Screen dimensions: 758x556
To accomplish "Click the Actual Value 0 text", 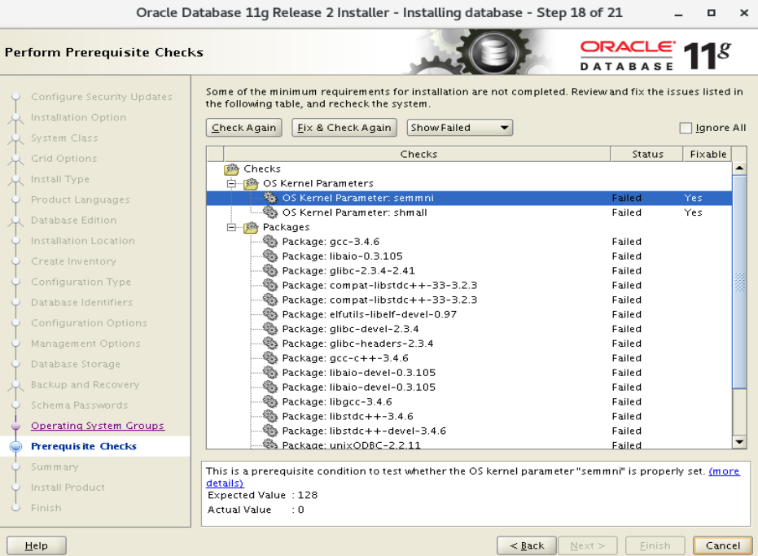I will (256, 510).
